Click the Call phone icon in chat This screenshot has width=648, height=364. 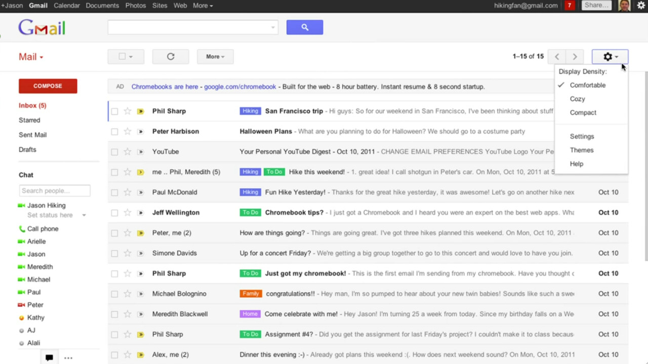pyautogui.click(x=22, y=229)
